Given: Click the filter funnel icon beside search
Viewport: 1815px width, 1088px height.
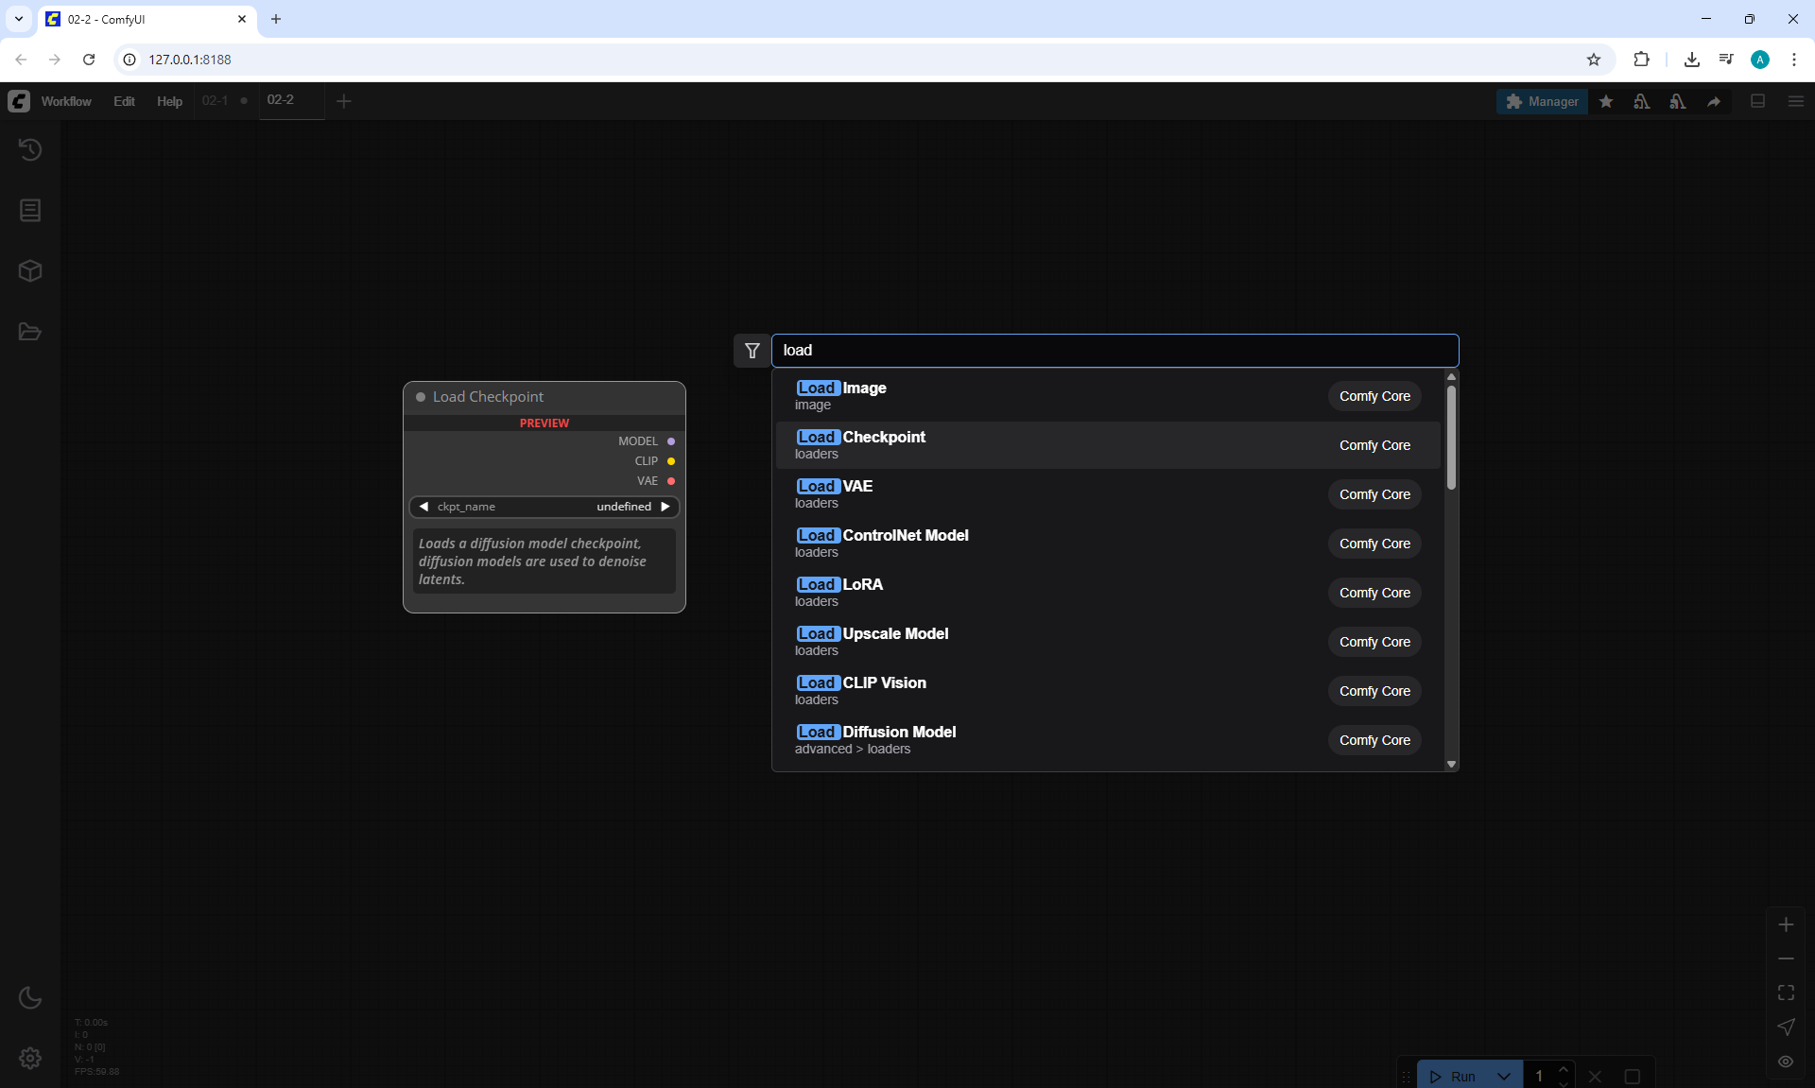Looking at the screenshot, I should tap(752, 351).
